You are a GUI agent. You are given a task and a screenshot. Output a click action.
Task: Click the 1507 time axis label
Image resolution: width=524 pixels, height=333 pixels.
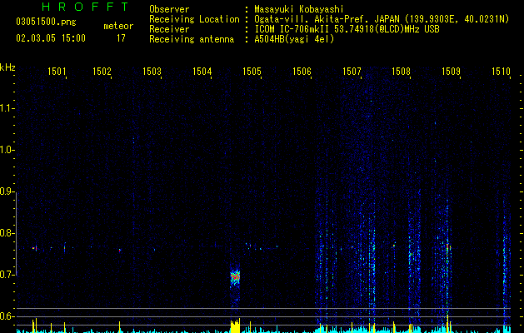tap(352, 71)
